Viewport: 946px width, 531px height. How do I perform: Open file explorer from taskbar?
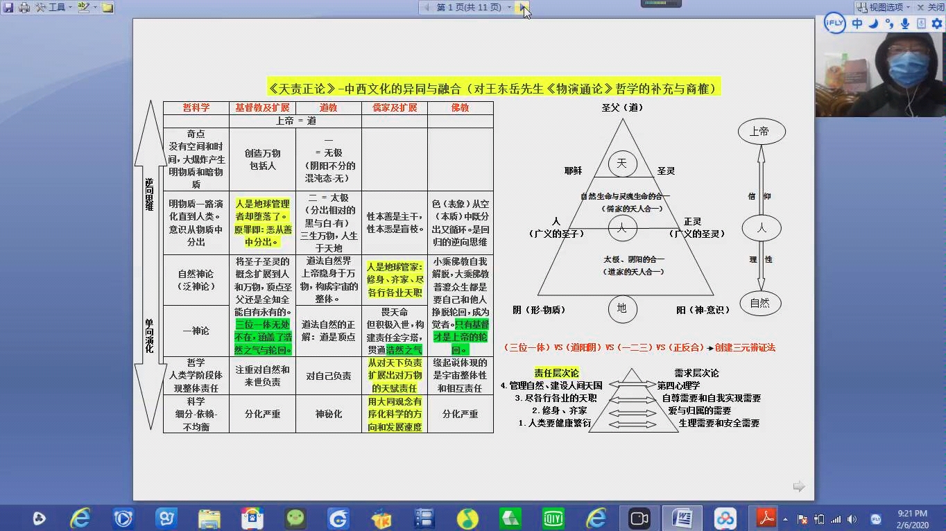tap(209, 519)
